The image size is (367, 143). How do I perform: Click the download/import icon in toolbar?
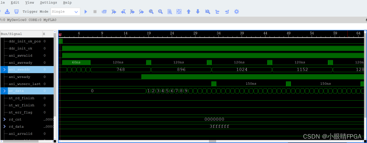[7, 12]
